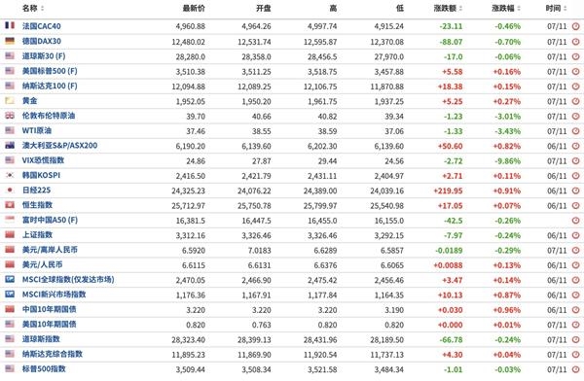Click the Australian flag icon beside 澳大利亚S&P/ASX200
The image size is (584, 381).
tap(10, 145)
